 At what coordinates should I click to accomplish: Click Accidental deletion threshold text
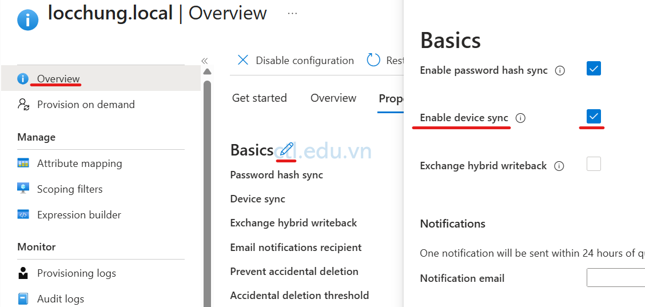pyautogui.click(x=300, y=296)
